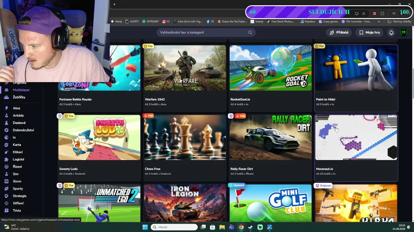Screen dimensions: 414x232
Task: Open the RocketGoal.io game thumbnail
Action: (x=270, y=68)
